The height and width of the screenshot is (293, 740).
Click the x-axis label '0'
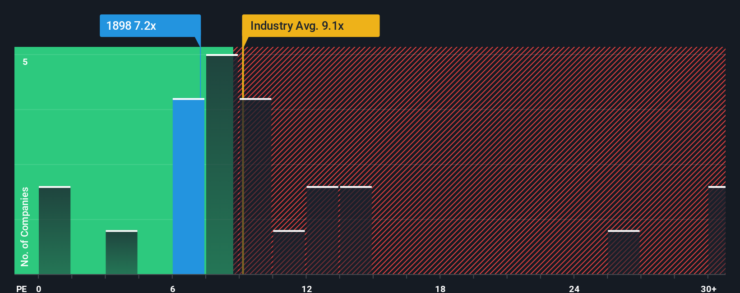click(x=39, y=288)
